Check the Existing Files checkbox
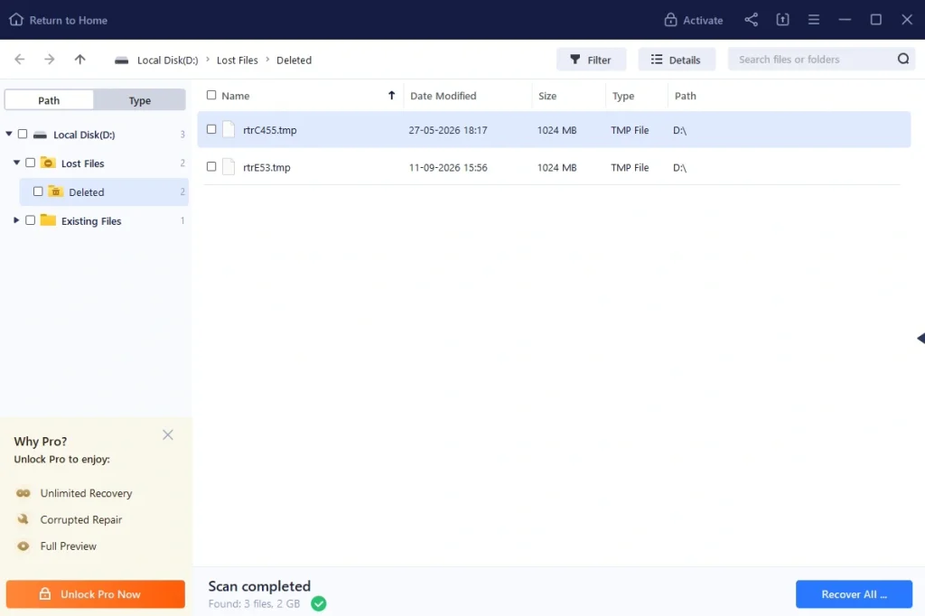925x616 pixels. (30, 220)
